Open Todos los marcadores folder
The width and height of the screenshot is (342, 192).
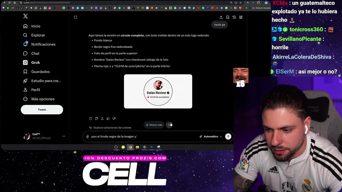pyautogui.click(x=262, y=8)
